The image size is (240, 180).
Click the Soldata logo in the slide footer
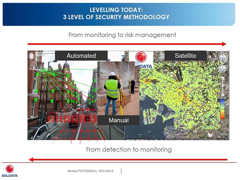coord(10,171)
